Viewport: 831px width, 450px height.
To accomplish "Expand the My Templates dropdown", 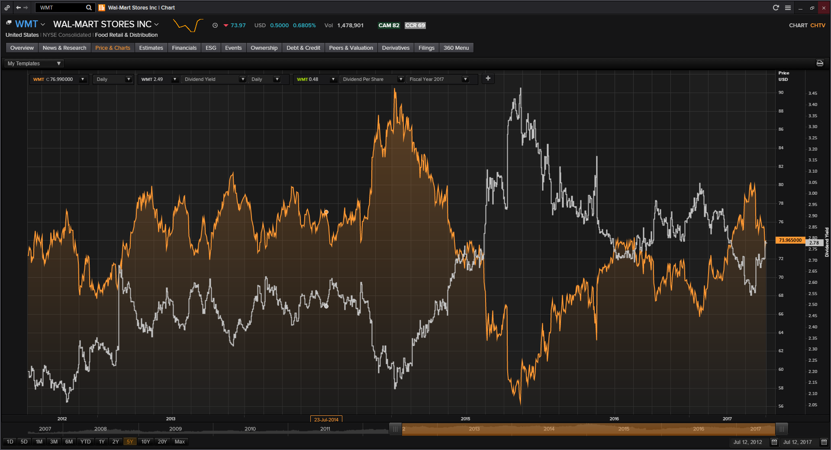I will (34, 64).
